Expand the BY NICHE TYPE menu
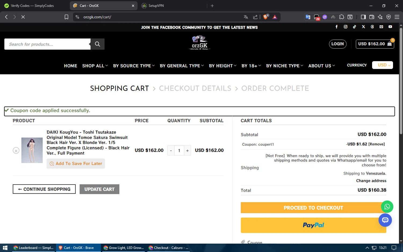Viewport: 403px width, 252px height. (285, 66)
